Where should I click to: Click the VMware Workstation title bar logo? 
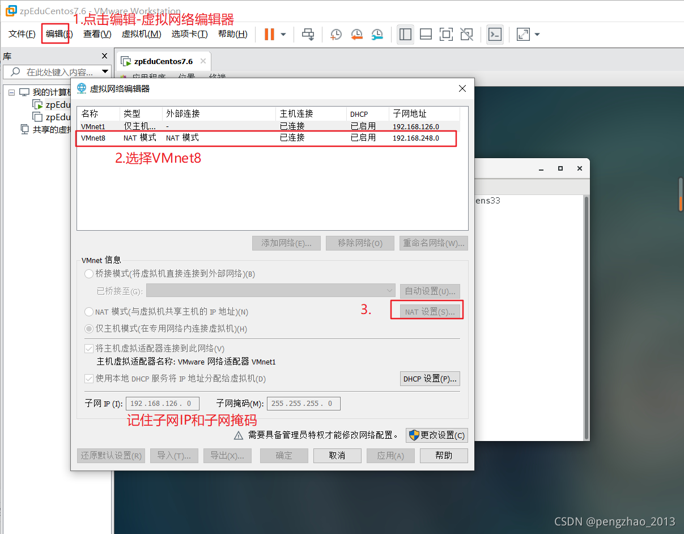(11, 11)
